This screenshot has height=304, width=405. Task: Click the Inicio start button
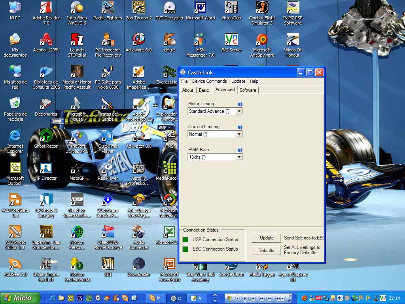(20, 298)
